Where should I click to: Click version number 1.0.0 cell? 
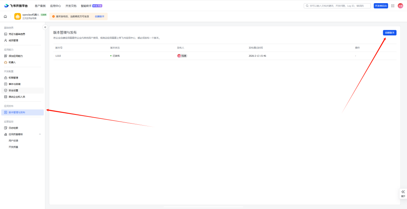pos(58,56)
